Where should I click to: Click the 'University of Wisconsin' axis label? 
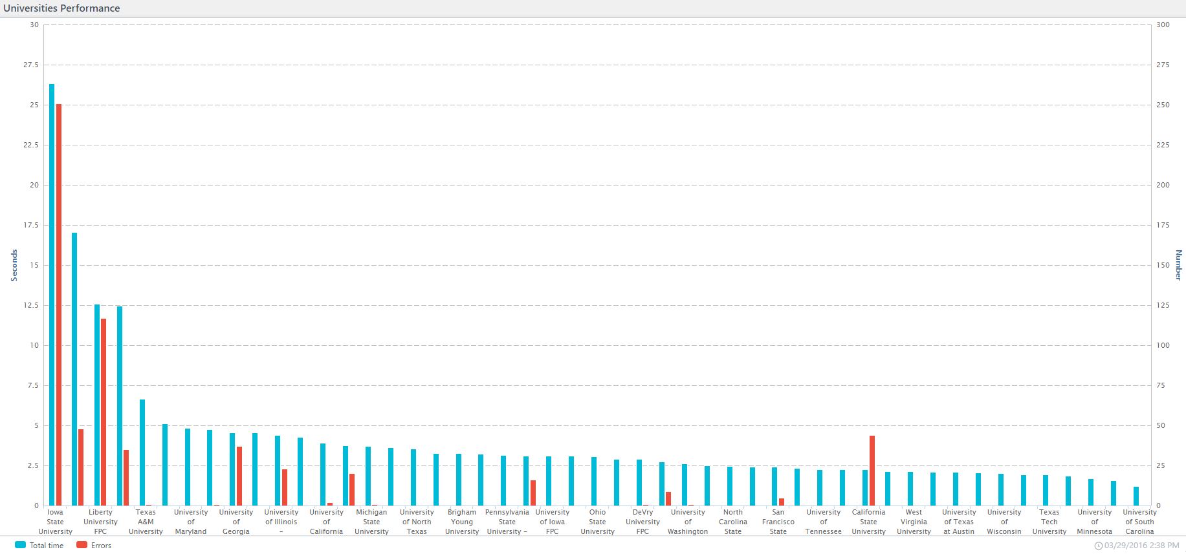pos(1004,522)
